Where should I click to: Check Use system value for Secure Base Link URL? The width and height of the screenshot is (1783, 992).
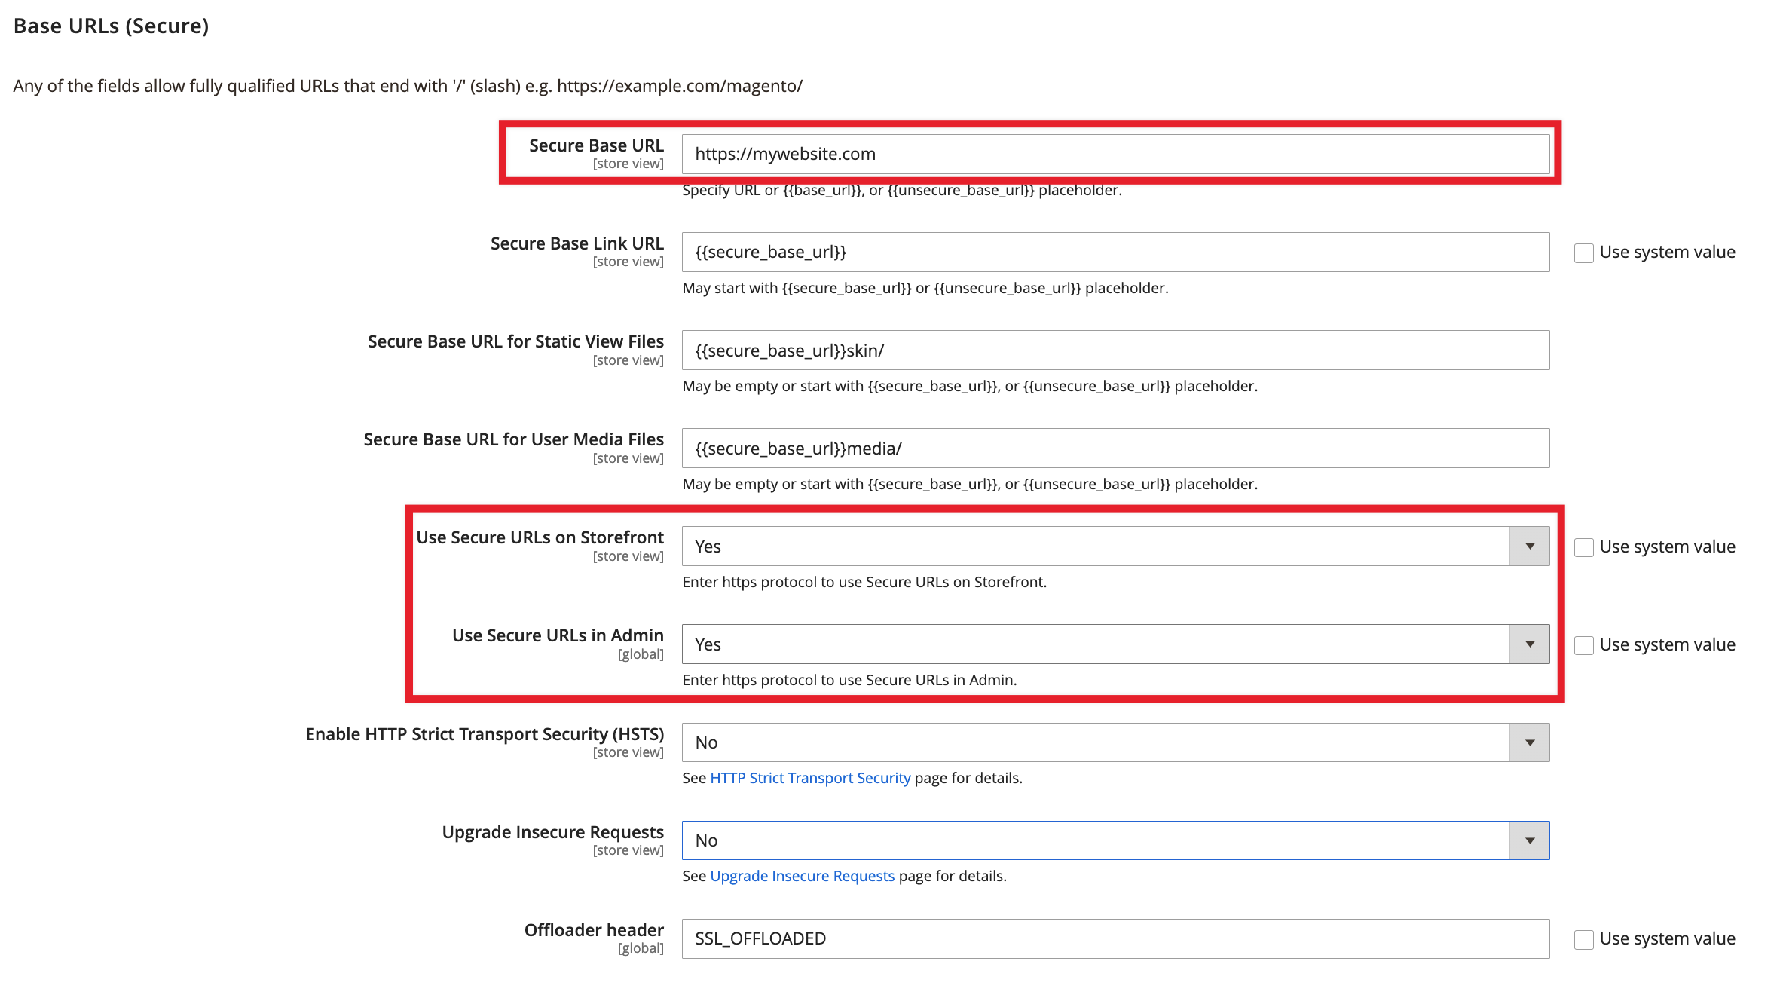[x=1583, y=252]
